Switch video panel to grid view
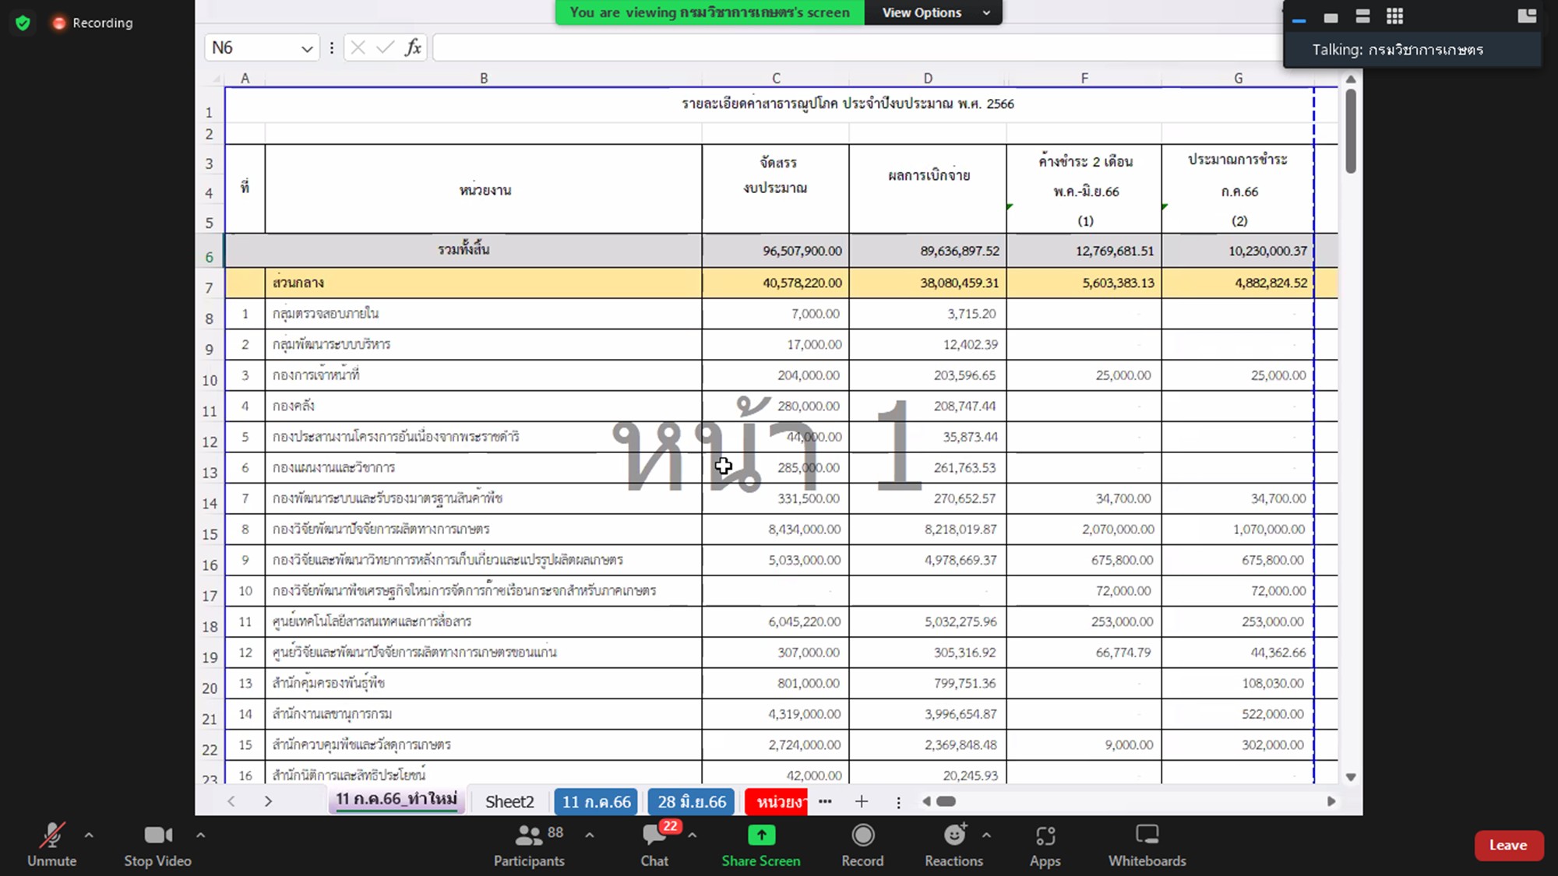The width and height of the screenshot is (1558, 876). coord(1395,16)
